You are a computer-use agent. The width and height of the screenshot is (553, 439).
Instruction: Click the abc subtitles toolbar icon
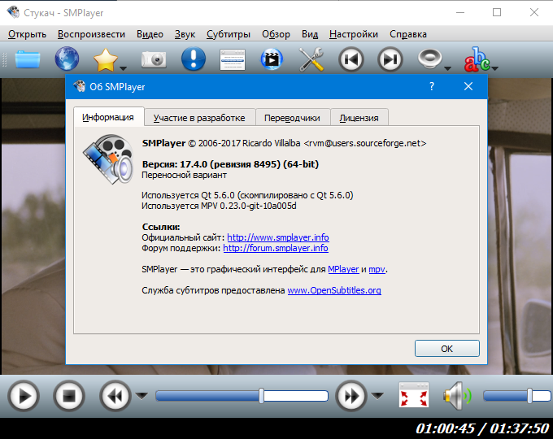click(477, 59)
